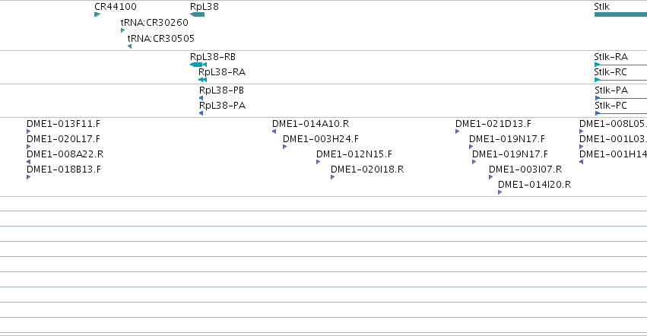Click the tRNA:CR30505 arrow glyph
The width and height of the screenshot is (647, 336).
click(x=129, y=46)
